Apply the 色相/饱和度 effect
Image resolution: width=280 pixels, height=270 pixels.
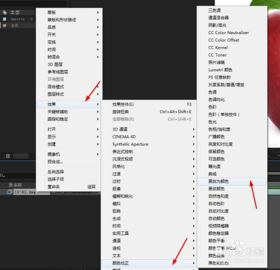pos(232,129)
